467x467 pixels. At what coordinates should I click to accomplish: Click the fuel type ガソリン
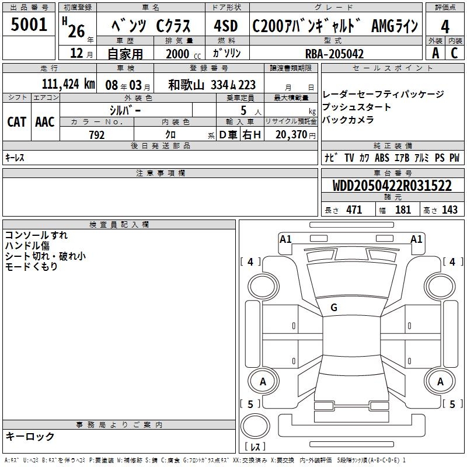(x=226, y=53)
